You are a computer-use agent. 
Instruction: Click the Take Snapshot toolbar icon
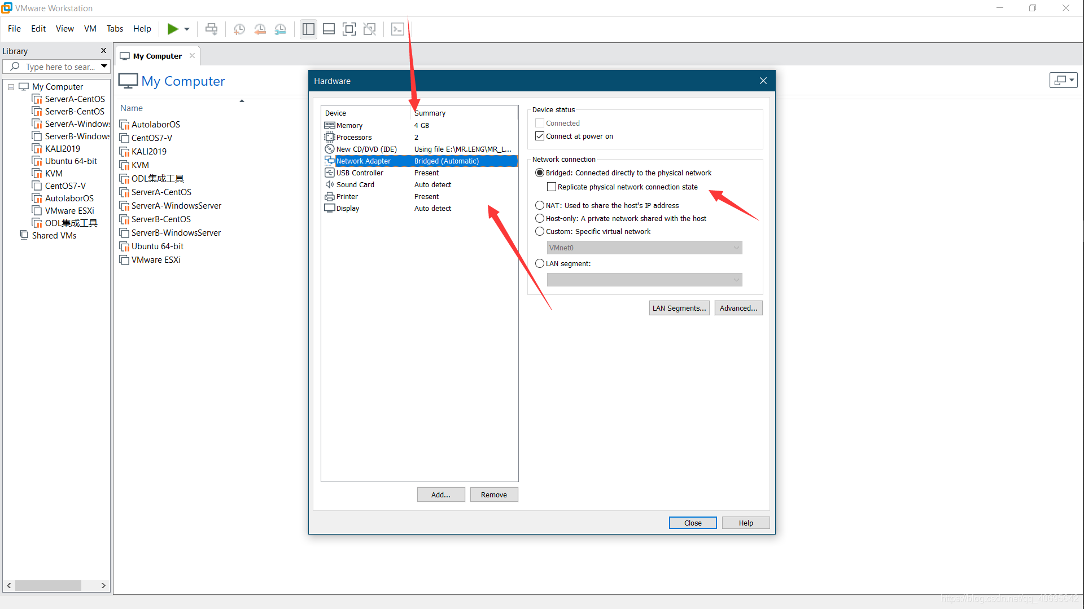(x=239, y=29)
